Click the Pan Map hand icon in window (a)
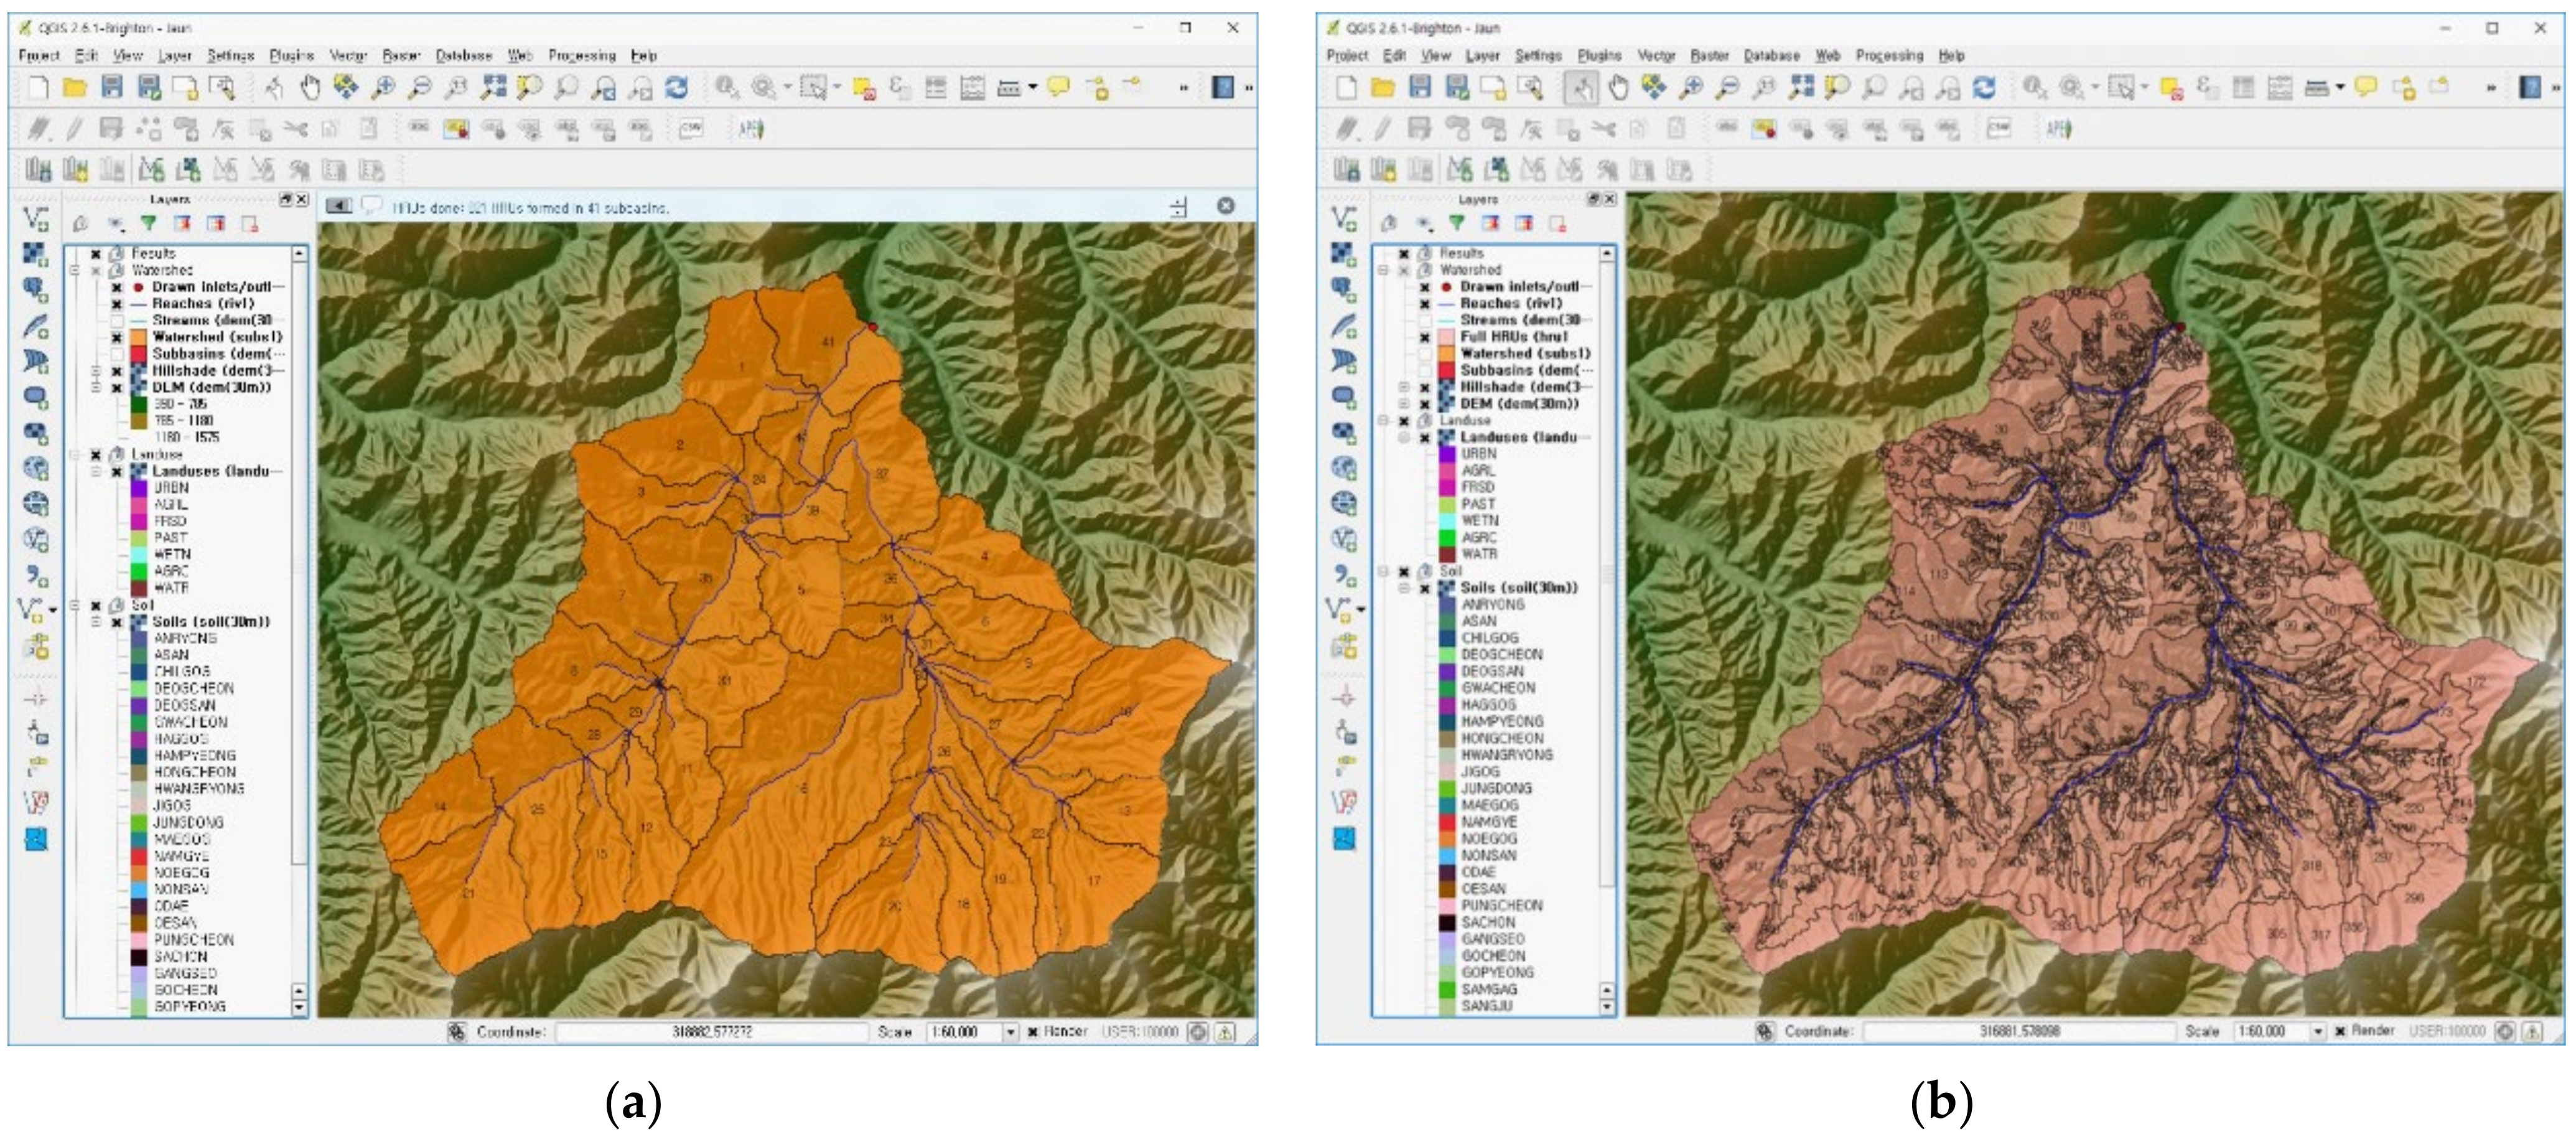 point(310,88)
